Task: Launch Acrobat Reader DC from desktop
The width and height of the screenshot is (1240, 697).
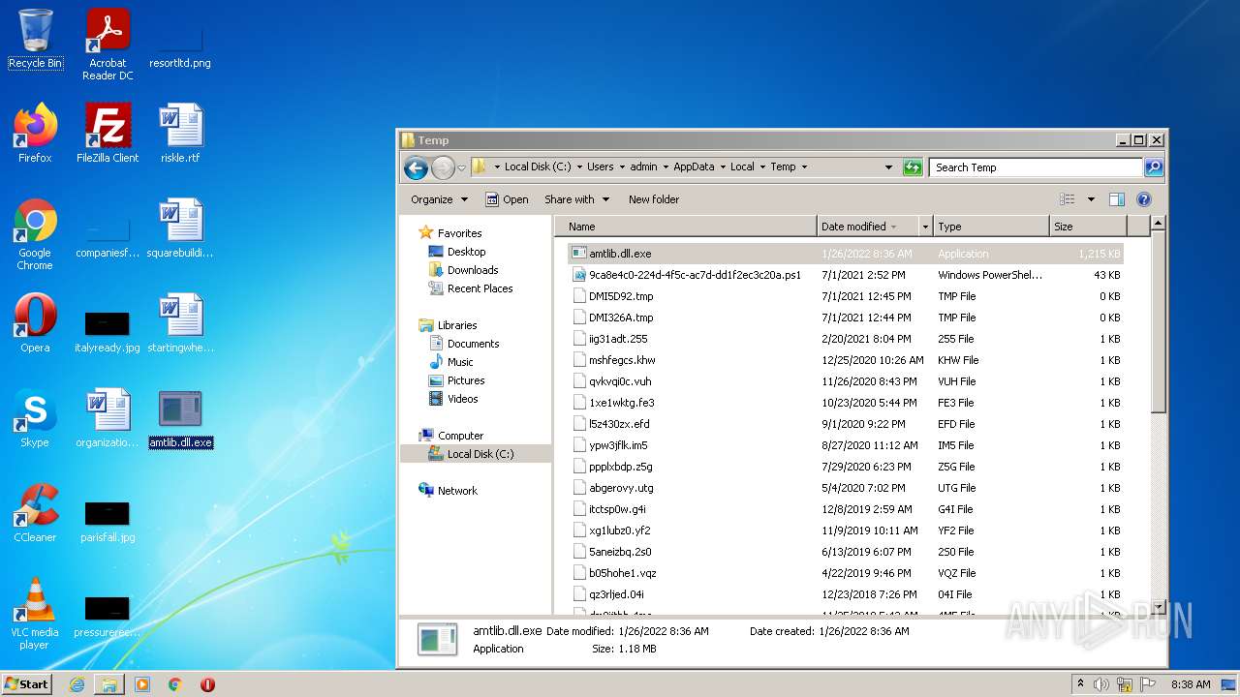Action: click(x=108, y=44)
